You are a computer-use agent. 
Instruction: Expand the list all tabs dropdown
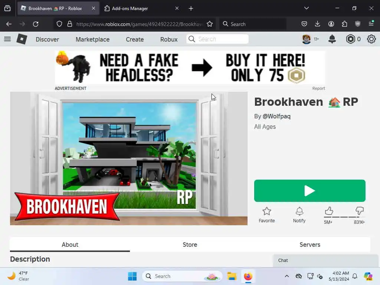306,8
